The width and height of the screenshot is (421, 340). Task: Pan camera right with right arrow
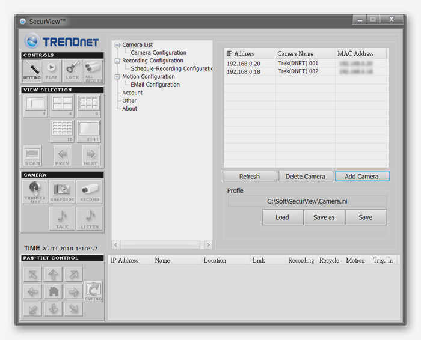(x=73, y=291)
